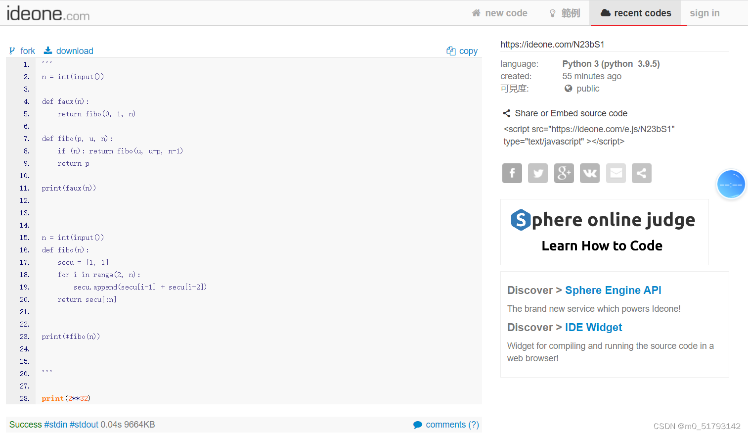
Task: Click the sign in link
Action: (x=704, y=13)
